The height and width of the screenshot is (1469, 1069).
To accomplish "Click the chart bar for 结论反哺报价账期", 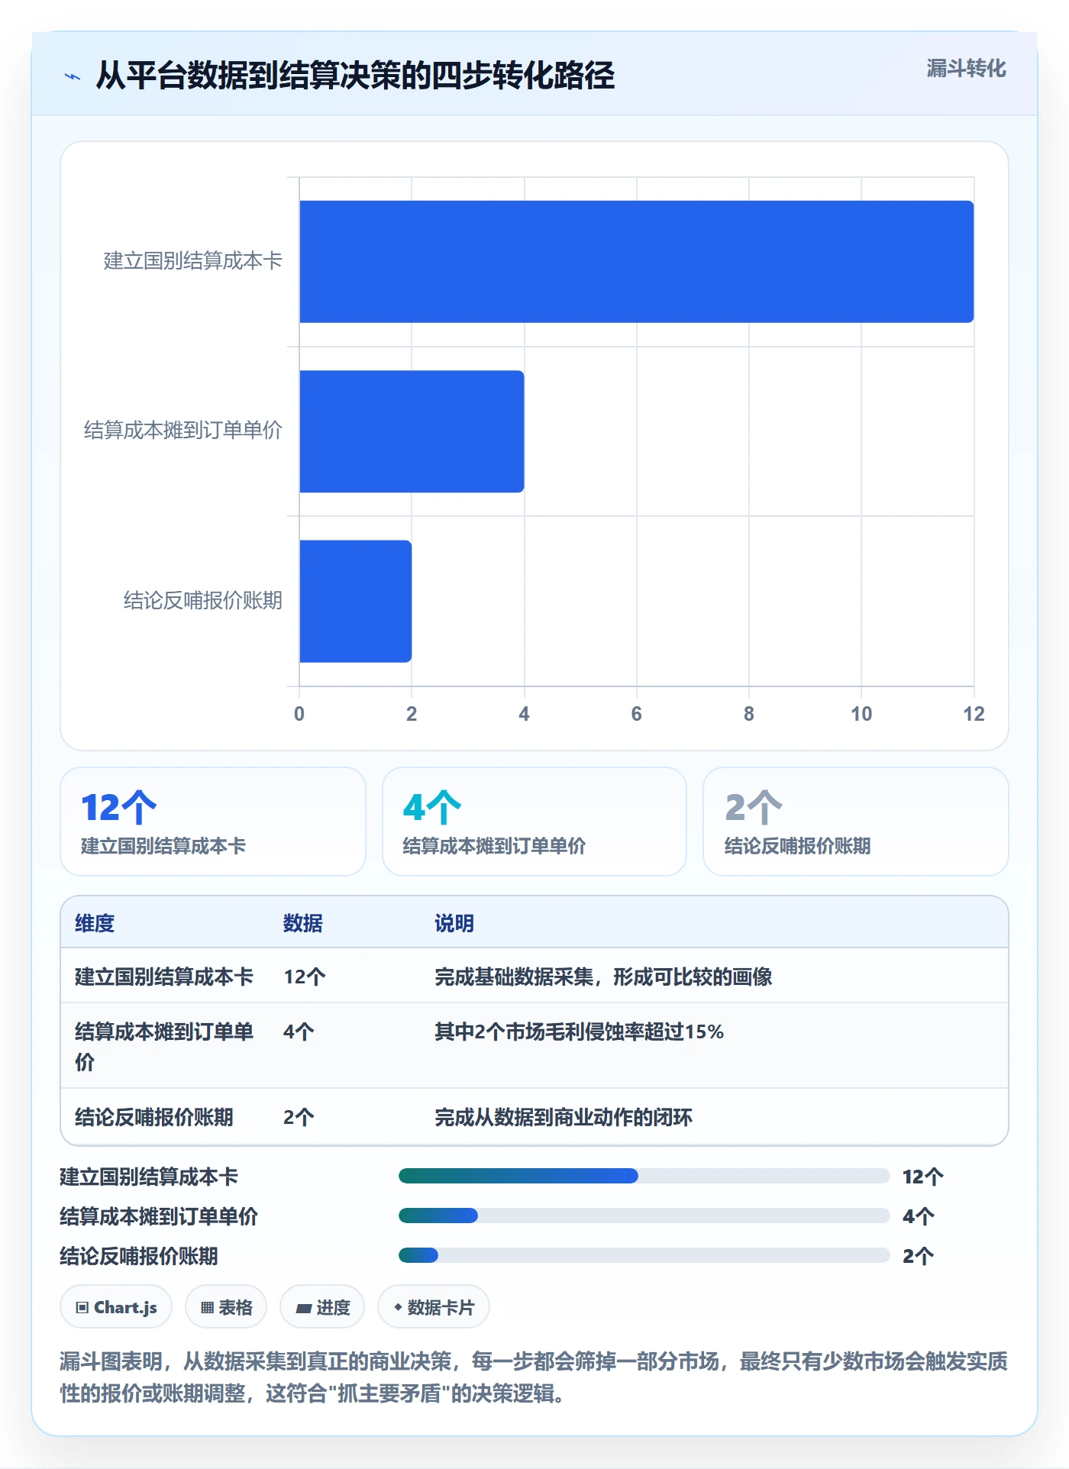I will point(355,601).
